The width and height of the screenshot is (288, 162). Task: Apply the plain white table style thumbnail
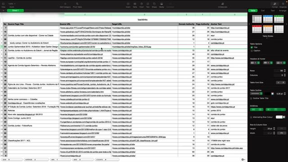click(279, 29)
